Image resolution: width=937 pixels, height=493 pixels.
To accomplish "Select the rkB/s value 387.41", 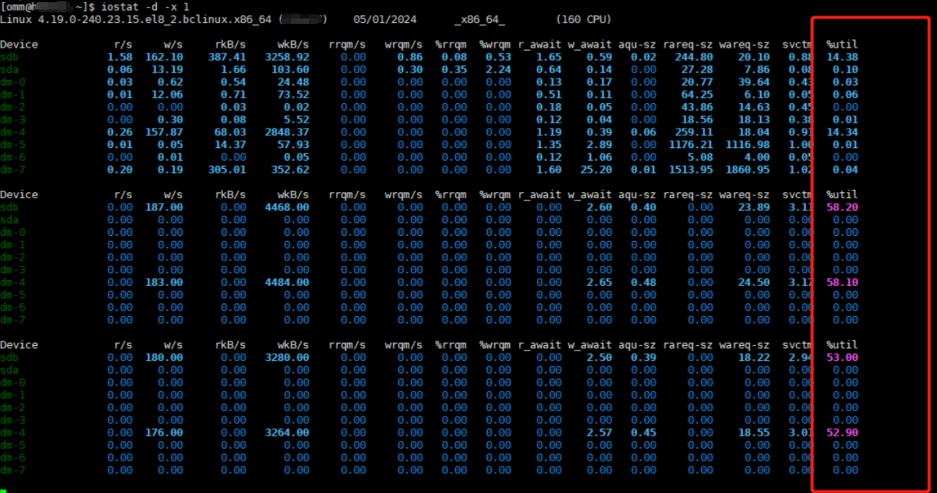I will (x=227, y=57).
